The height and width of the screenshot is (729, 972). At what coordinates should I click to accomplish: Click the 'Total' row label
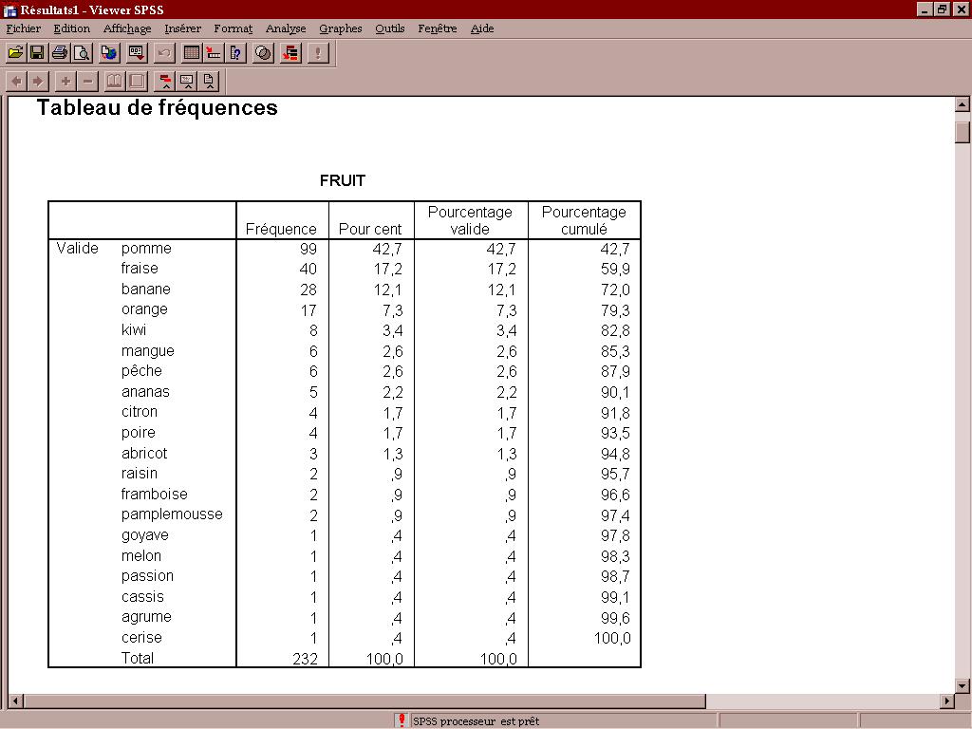click(x=137, y=659)
